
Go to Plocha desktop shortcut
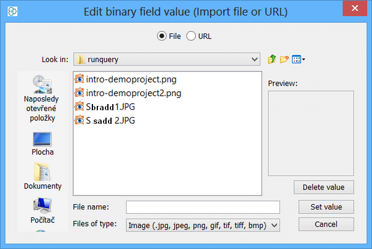click(x=43, y=143)
